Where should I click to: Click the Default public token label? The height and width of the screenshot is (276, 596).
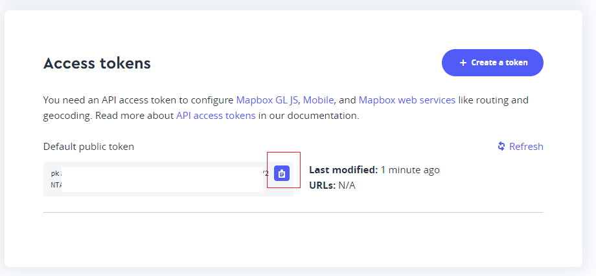[89, 146]
